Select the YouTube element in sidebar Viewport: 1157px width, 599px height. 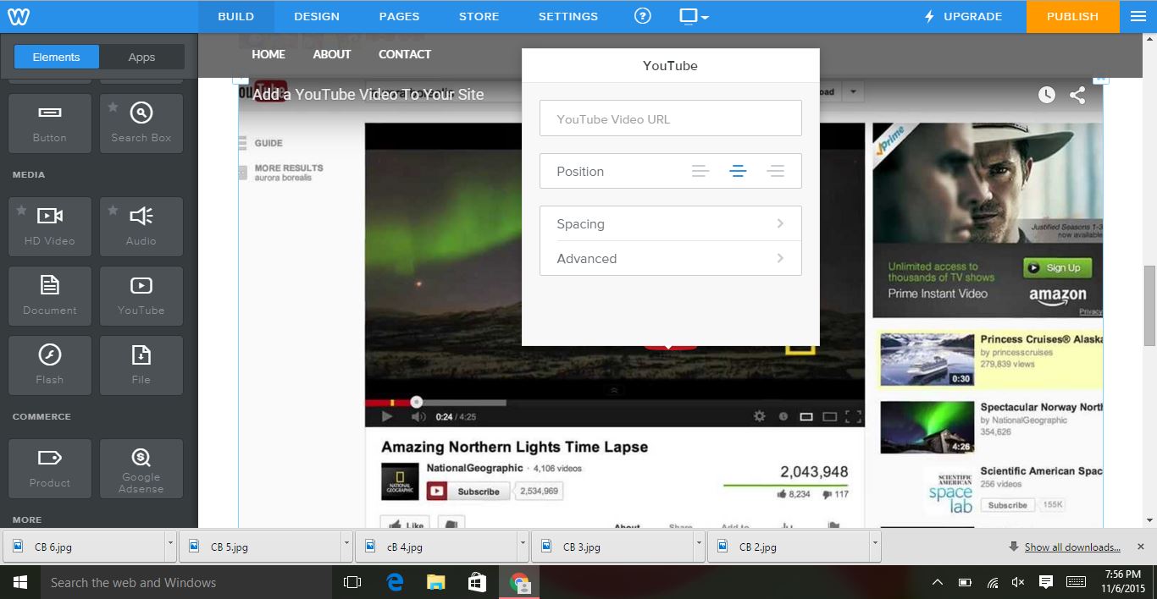[x=141, y=296]
